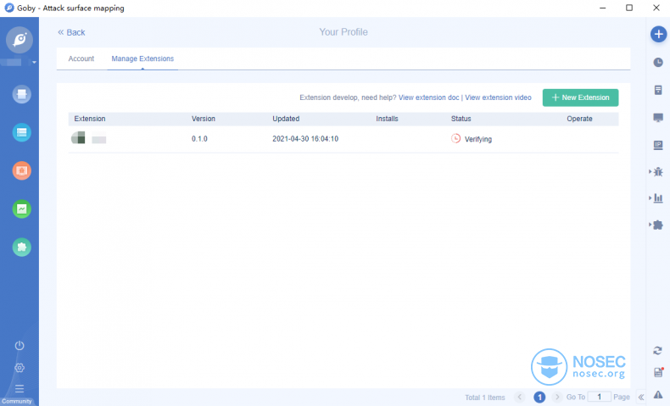670x406 pixels.
Task: Open the Vulnerability icon in left sidebar
Action: (x=21, y=170)
